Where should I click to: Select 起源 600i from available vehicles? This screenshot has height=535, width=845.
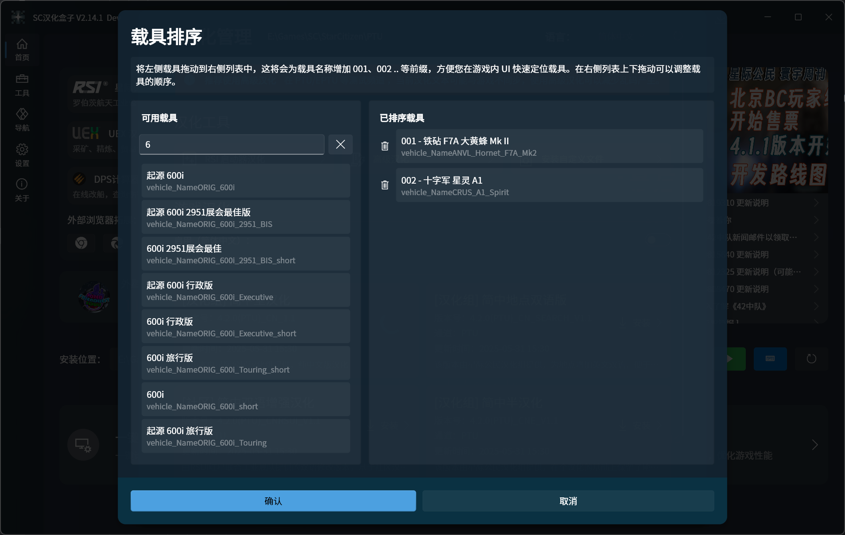[x=246, y=181]
